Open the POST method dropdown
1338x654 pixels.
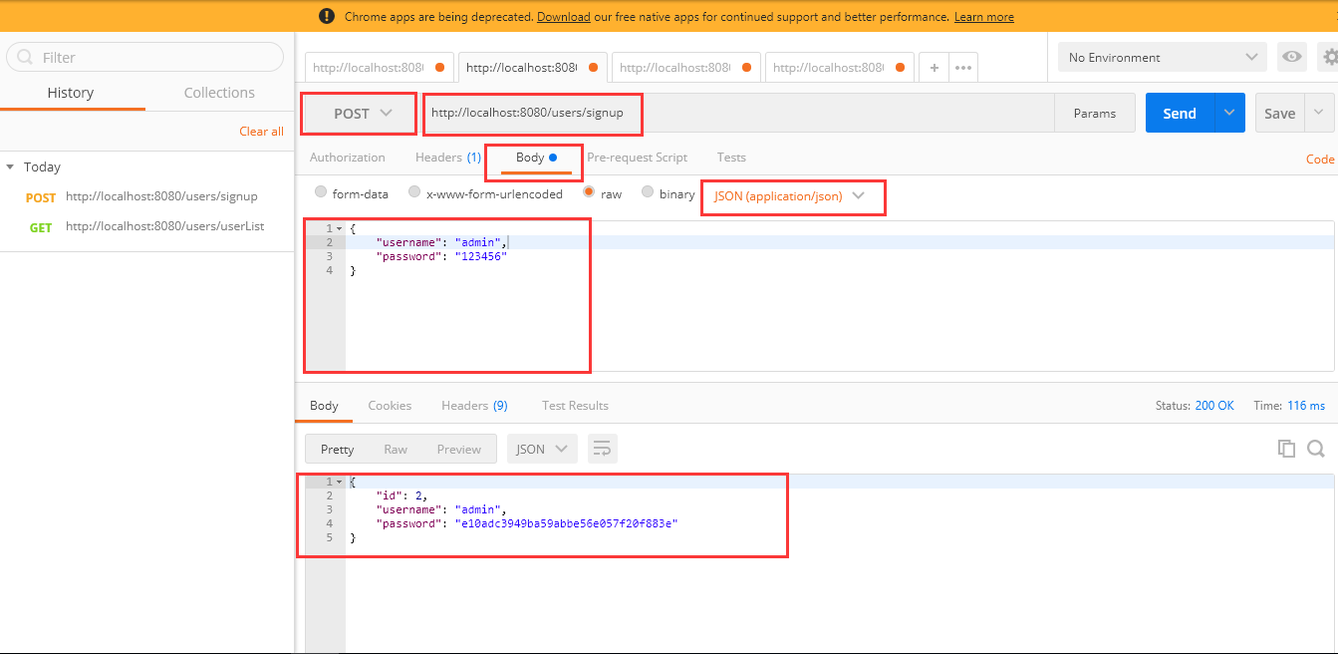[x=359, y=114]
